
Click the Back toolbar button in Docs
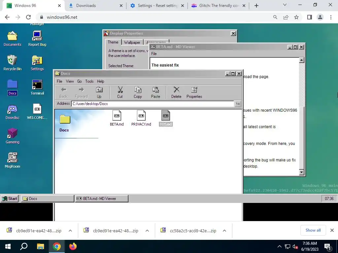63,93
